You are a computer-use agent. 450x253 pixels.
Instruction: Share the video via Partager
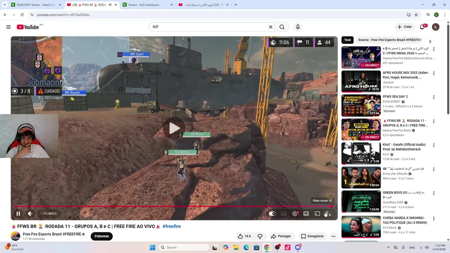point(281,236)
